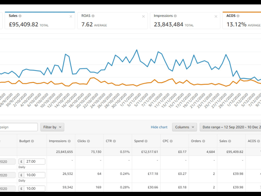Click the £30.66 spend cell
The height and width of the screenshot is (196, 261).
coord(153,187)
